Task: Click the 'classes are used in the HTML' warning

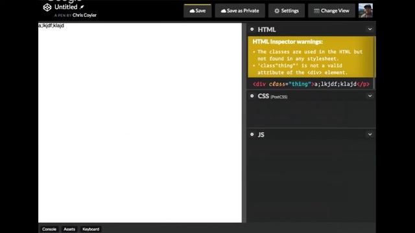Action: point(310,55)
